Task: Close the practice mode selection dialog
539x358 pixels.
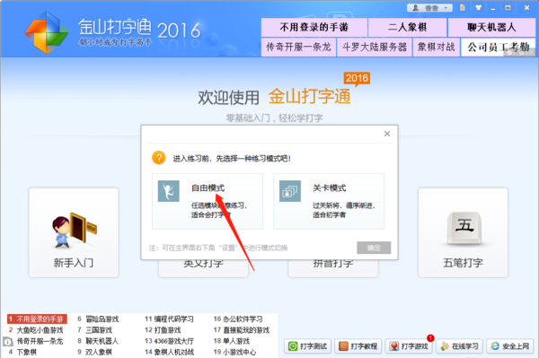Action: tap(387, 134)
